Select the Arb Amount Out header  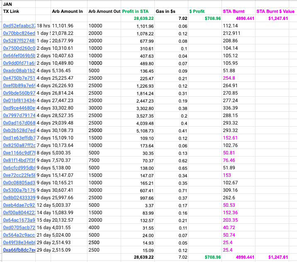click(x=104, y=11)
